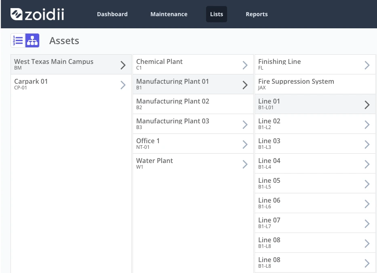
Task: Expand Line 06 chevron
Action: click(367, 204)
